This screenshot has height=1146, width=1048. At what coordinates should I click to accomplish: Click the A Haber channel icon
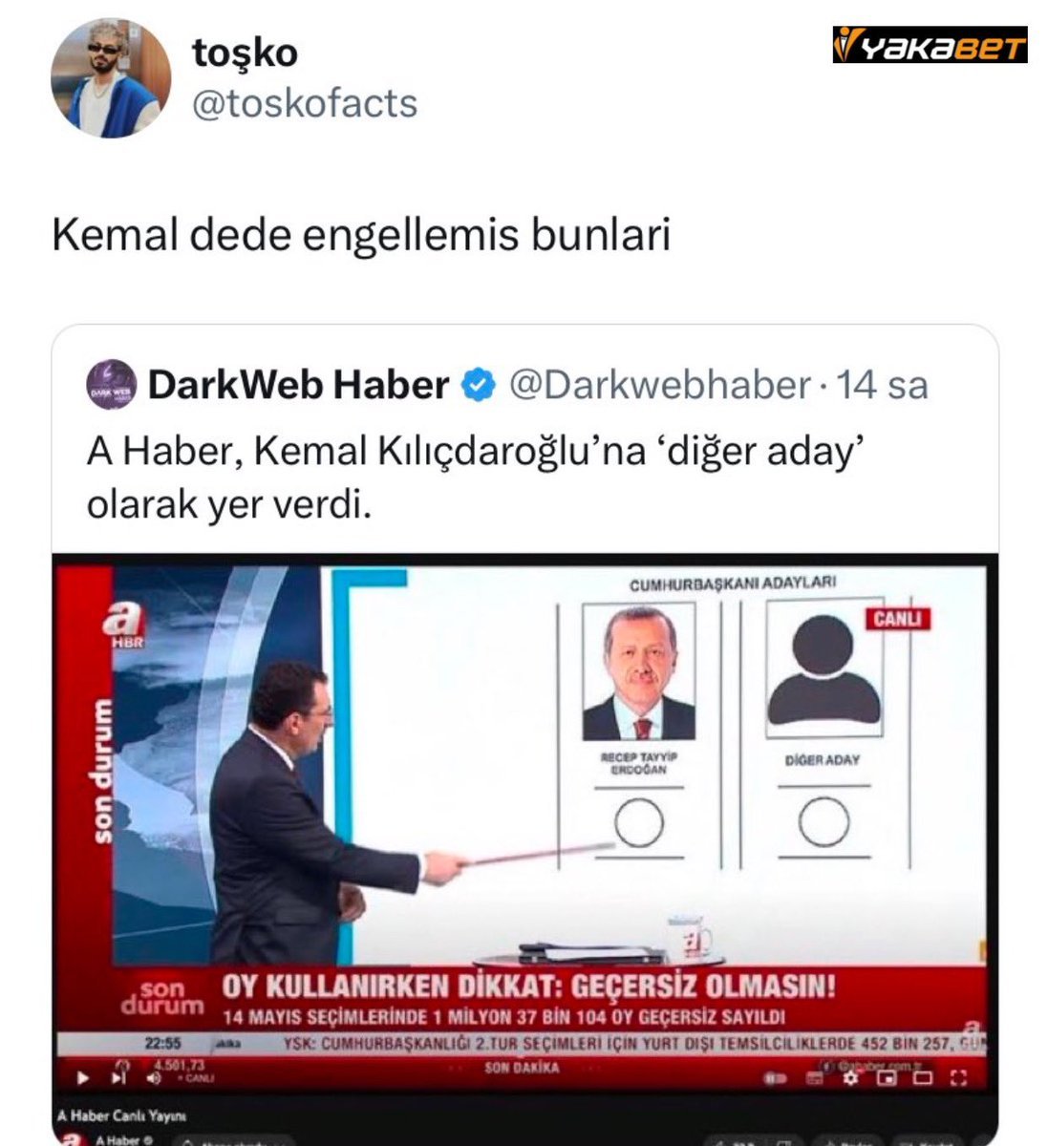tap(71, 1139)
